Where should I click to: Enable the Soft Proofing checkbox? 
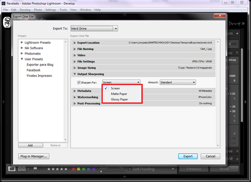[130, 169]
